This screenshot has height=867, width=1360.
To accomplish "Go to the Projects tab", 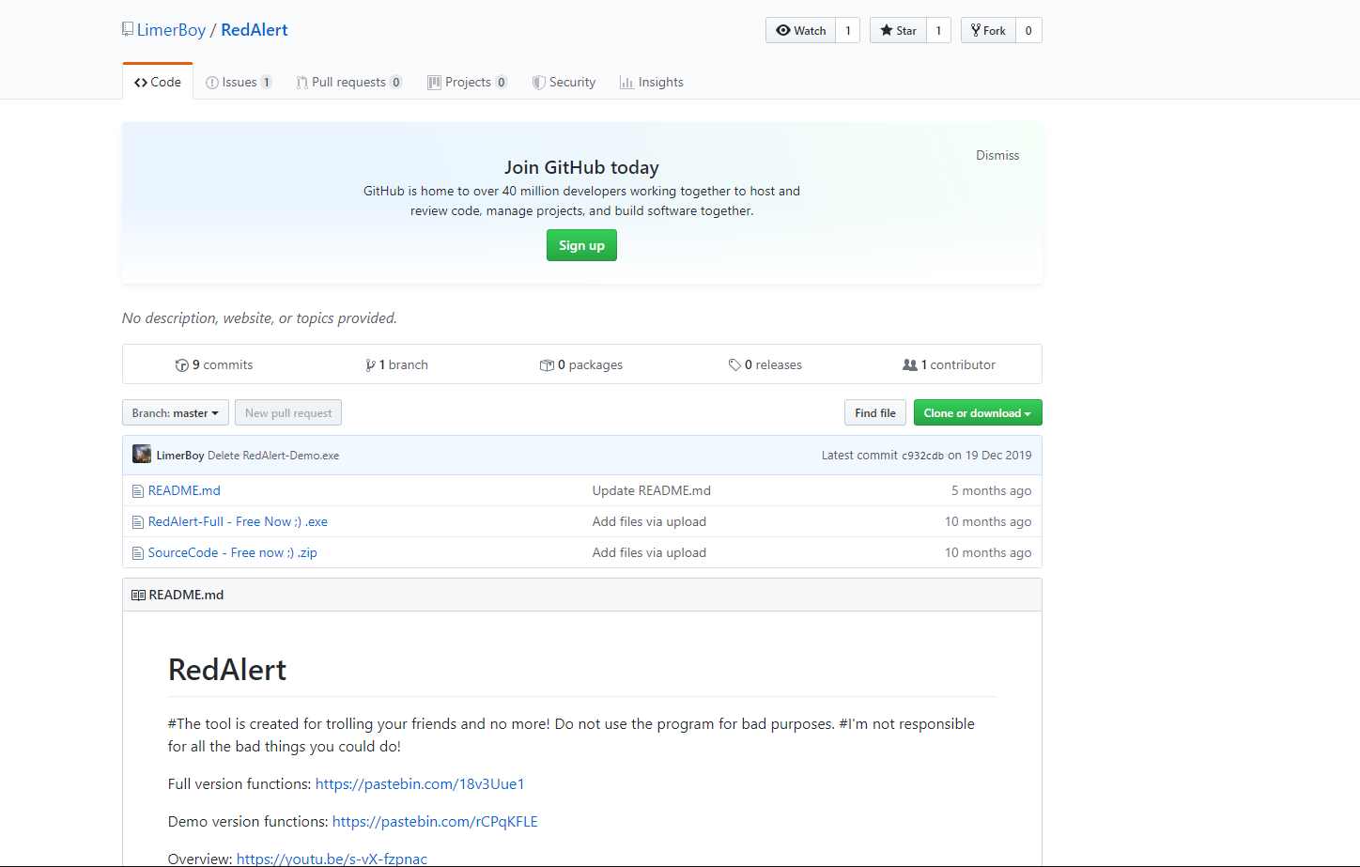I will click(x=468, y=82).
